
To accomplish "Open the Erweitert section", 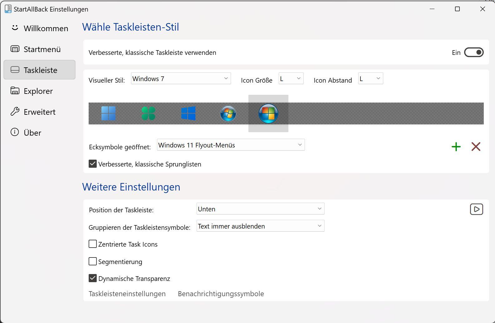I will tap(39, 112).
